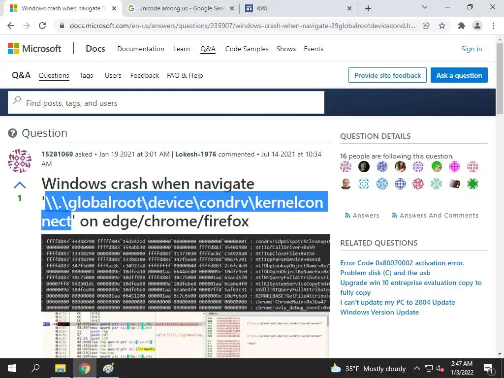
Task: Open the Windows Start menu
Action: click(12, 368)
